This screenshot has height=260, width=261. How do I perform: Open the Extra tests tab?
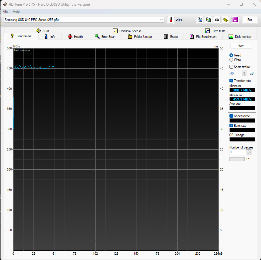[215, 31]
